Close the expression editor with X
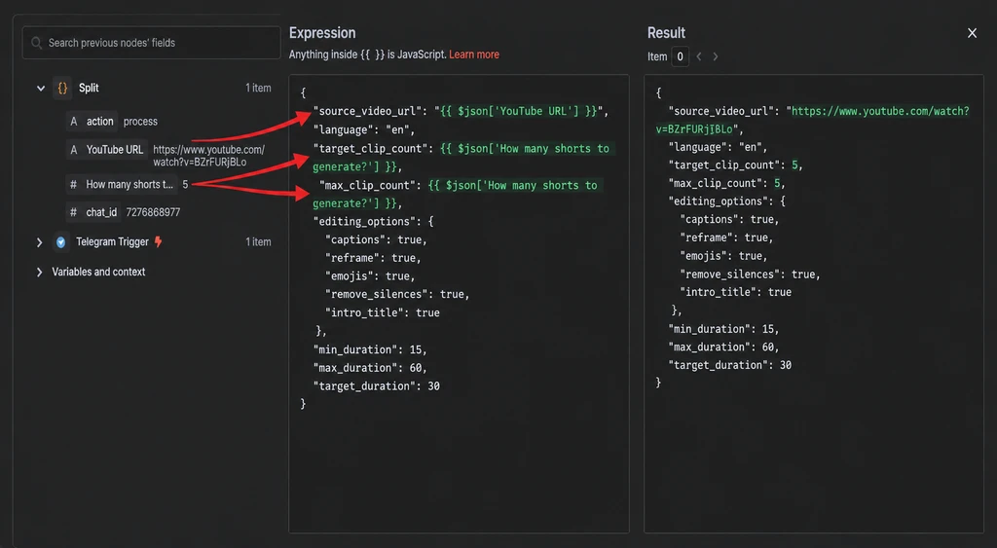Screen dimensions: 997x548 click(972, 33)
